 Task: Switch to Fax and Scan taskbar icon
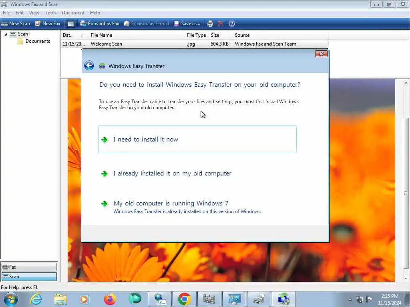pos(259,299)
